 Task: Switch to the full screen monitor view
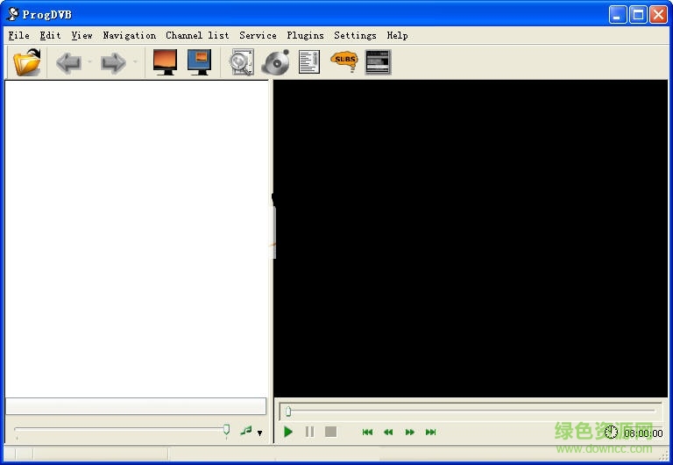tap(165, 62)
